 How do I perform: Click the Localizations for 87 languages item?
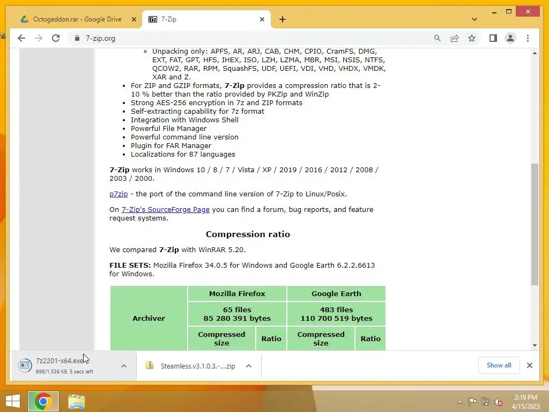pos(183,154)
